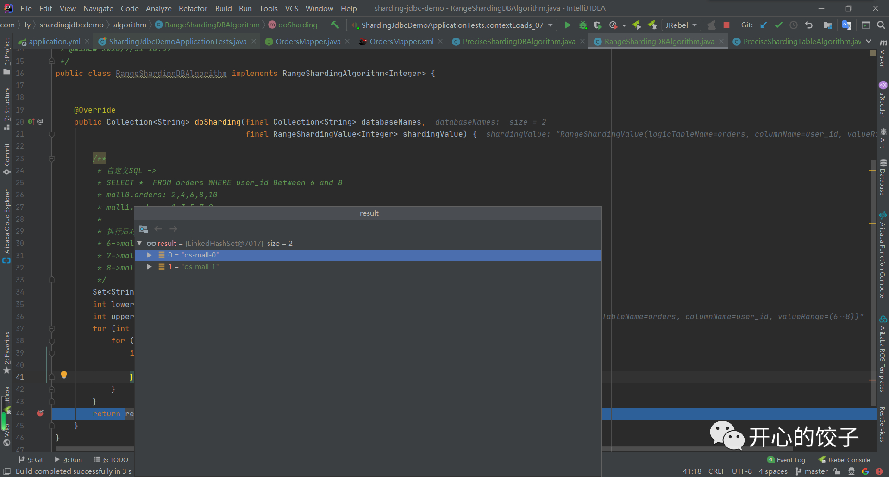The image size is (889, 477).
Task: Switch to OrdersMapper.java tab
Action: [x=308, y=41]
